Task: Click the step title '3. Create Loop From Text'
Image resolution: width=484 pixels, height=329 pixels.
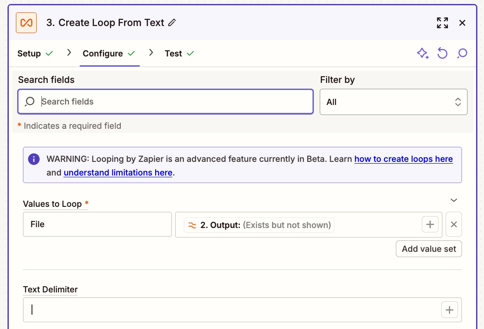Action: (105, 22)
